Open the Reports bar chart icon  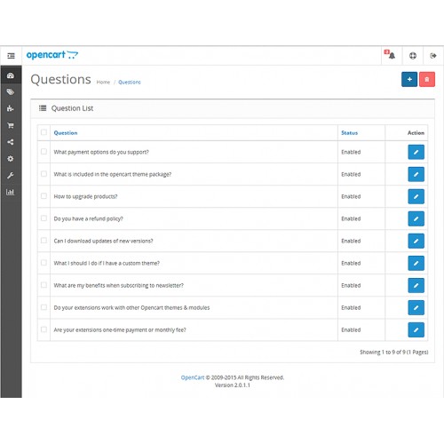[x=11, y=192]
